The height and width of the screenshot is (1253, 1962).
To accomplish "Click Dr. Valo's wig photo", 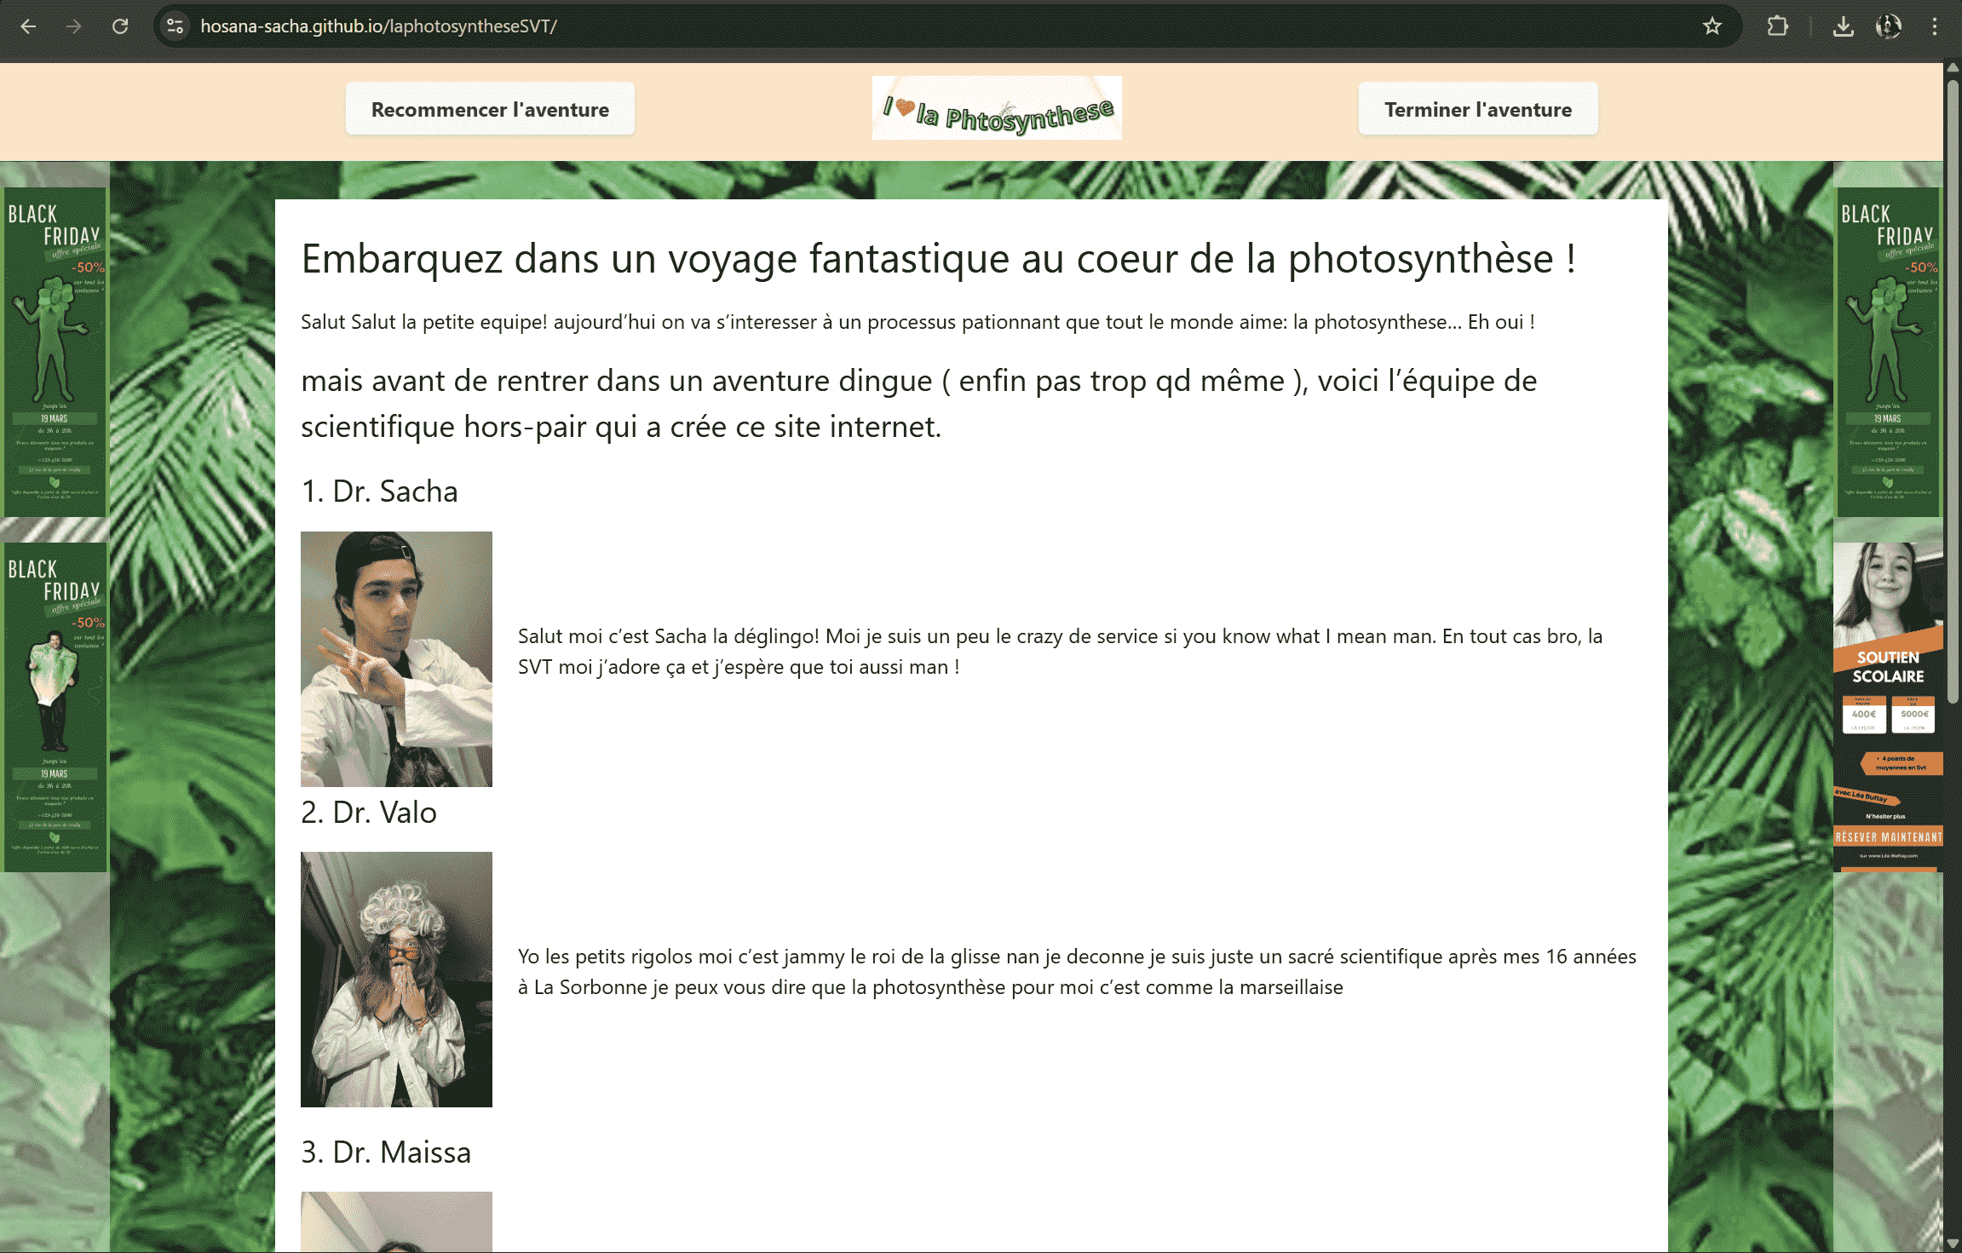I will pyautogui.click(x=395, y=978).
